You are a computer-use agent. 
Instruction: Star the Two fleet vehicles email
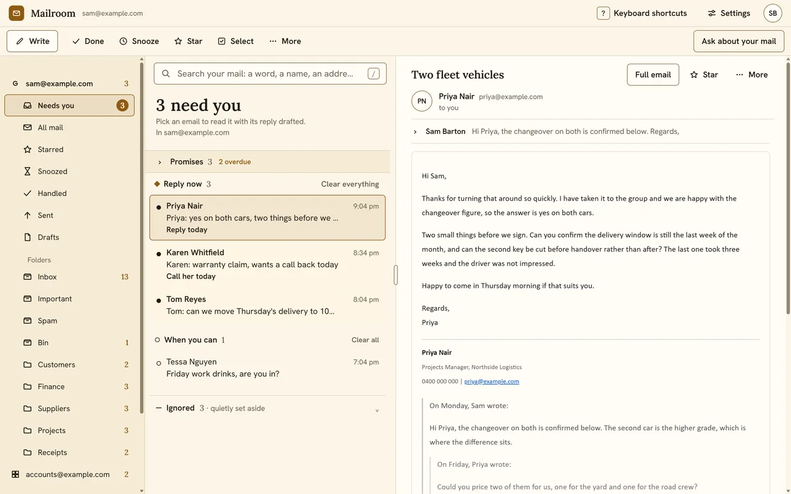[x=704, y=75]
